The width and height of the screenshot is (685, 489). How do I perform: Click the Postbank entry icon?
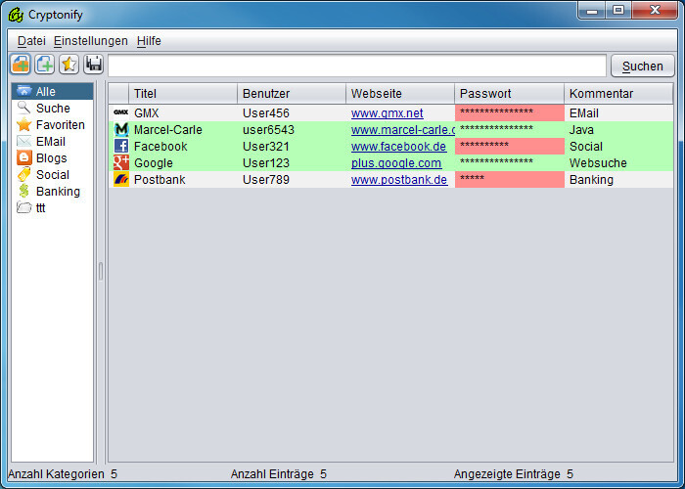121,180
